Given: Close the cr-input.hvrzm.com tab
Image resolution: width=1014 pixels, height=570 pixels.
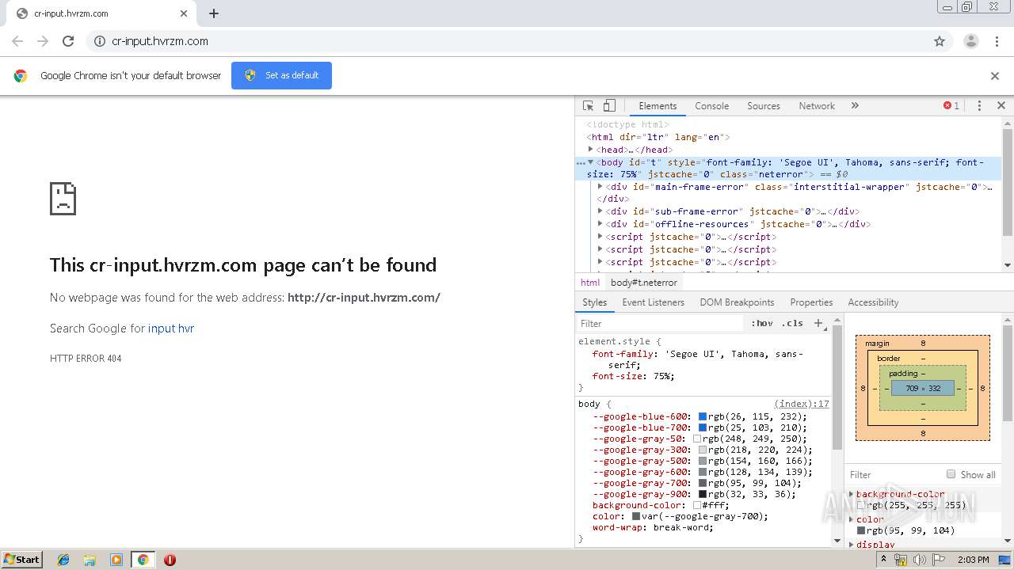Looking at the screenshot, I should click(x=184, y=13).
